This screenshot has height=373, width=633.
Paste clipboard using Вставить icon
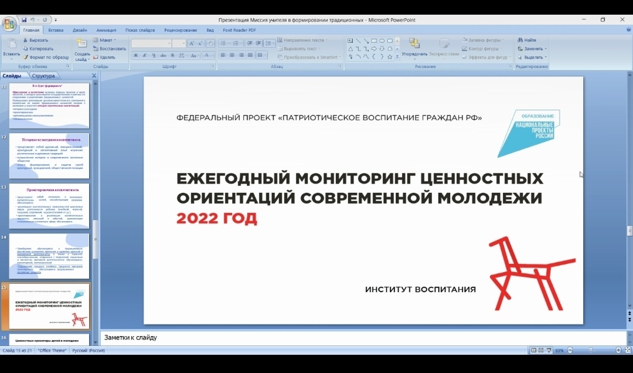(x=11, y=45)
